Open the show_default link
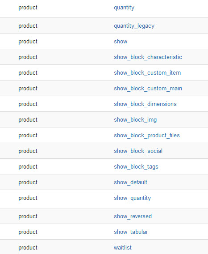208x254 pixels. (x=130, y=182)
